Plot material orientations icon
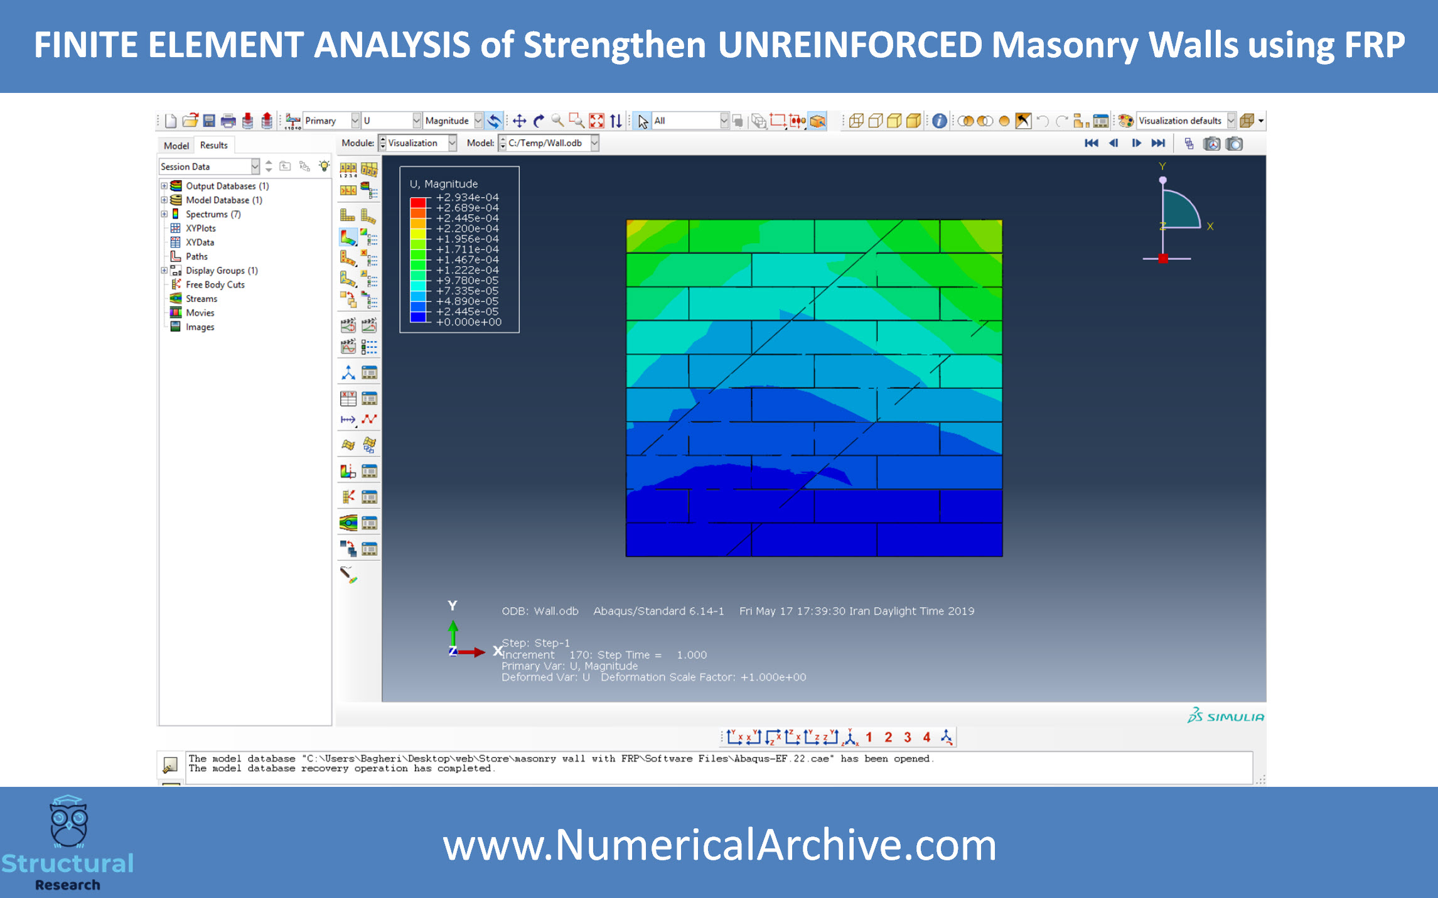The height and width of the screenshot is (898, 1438). pos(348,279)
